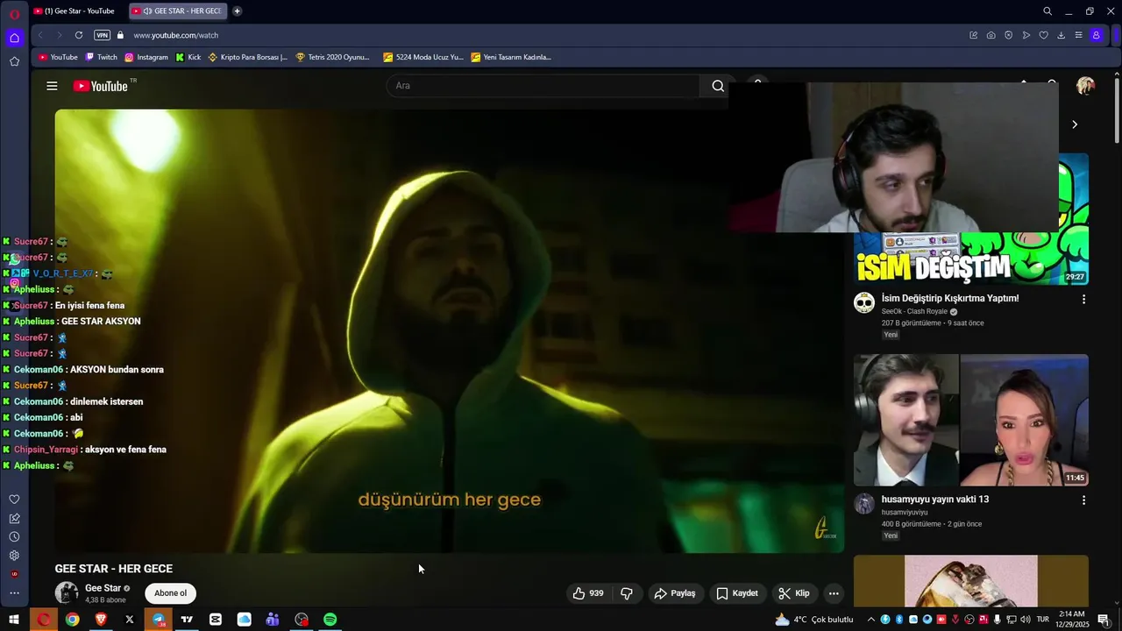
Task: Expand the next category chips arrow
Action: [1075, 124]
